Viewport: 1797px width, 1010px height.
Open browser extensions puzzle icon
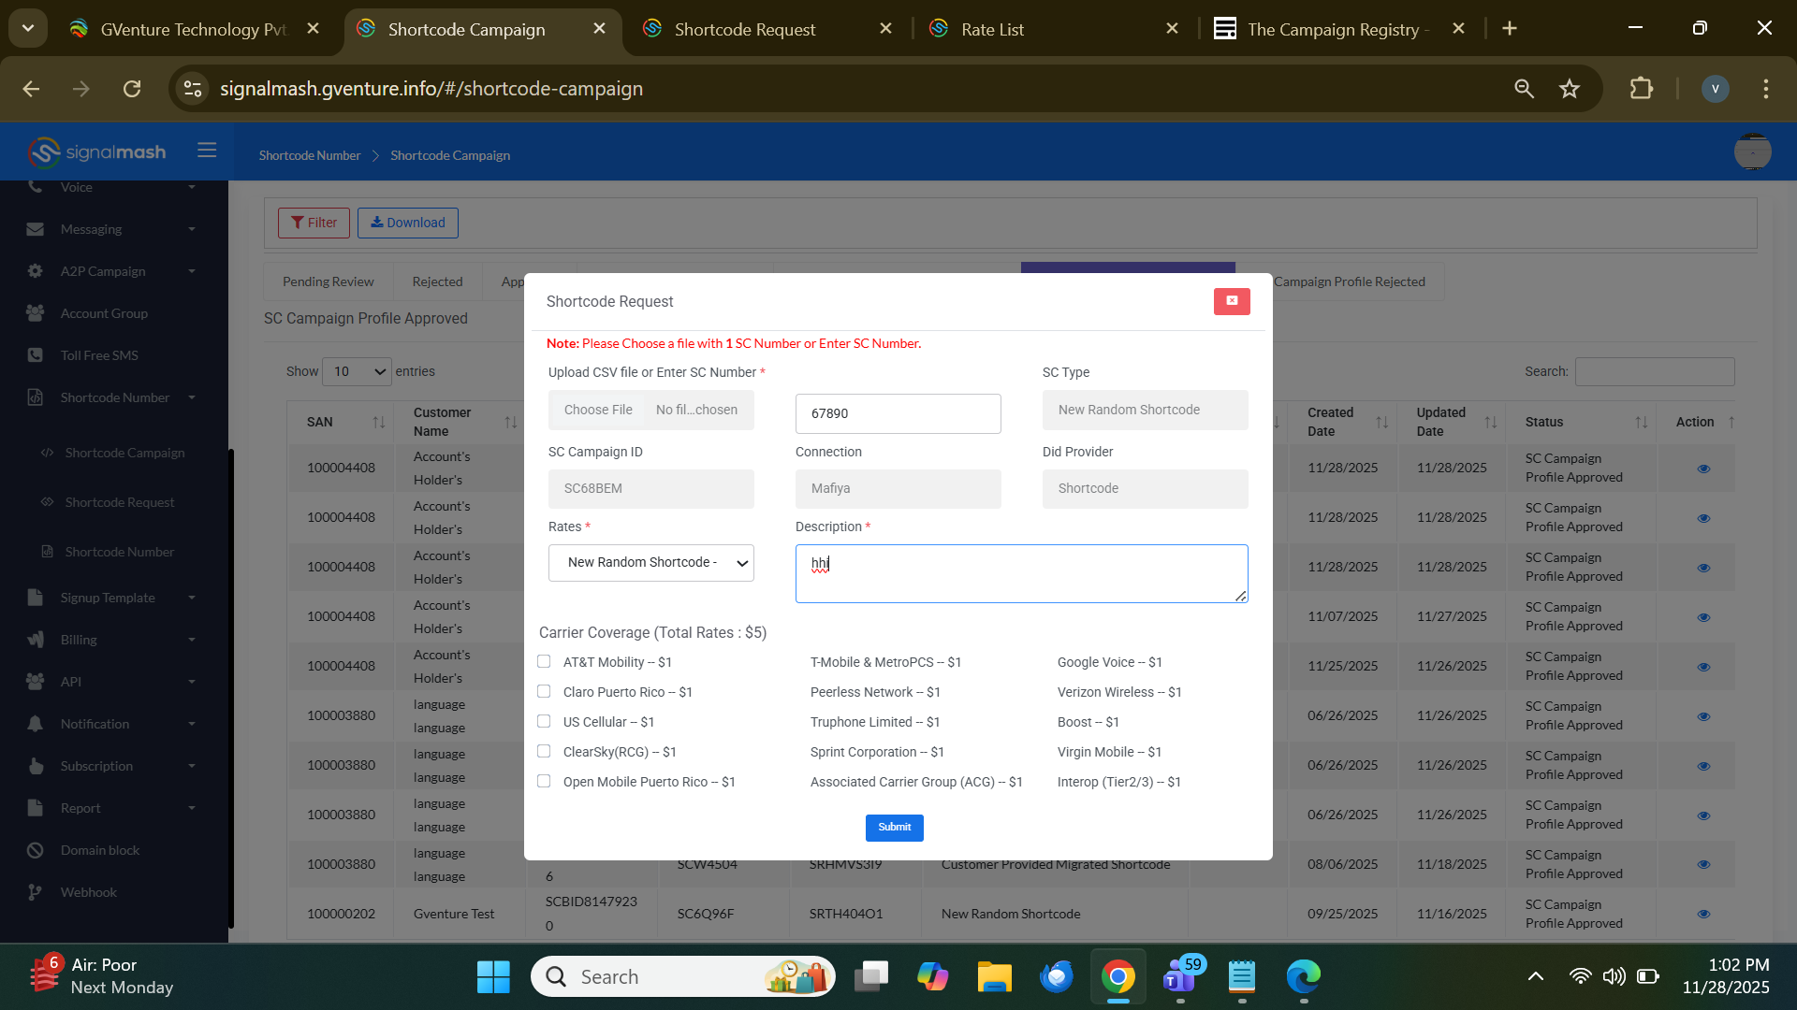(1641, 89)
